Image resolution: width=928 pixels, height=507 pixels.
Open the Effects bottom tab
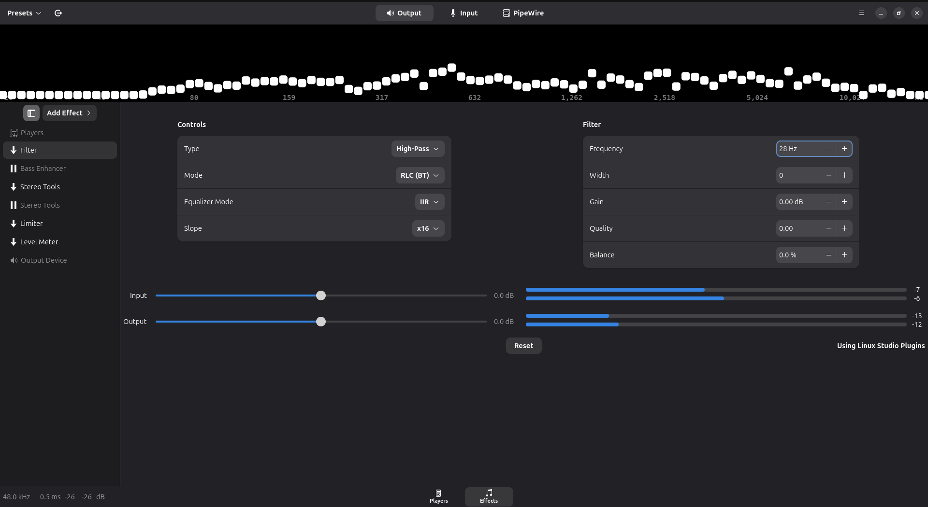click(489, 496)
